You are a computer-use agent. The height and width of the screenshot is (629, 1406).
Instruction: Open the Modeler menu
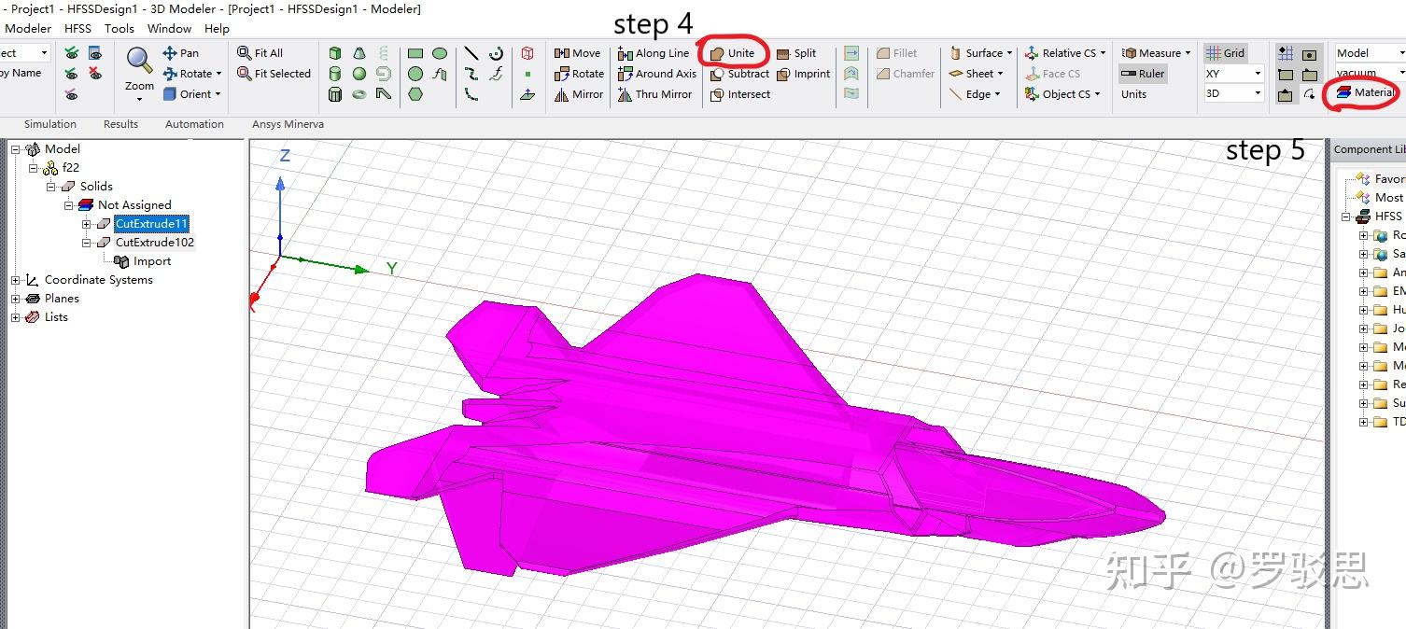pyautogui.click(x=28, y=29)
